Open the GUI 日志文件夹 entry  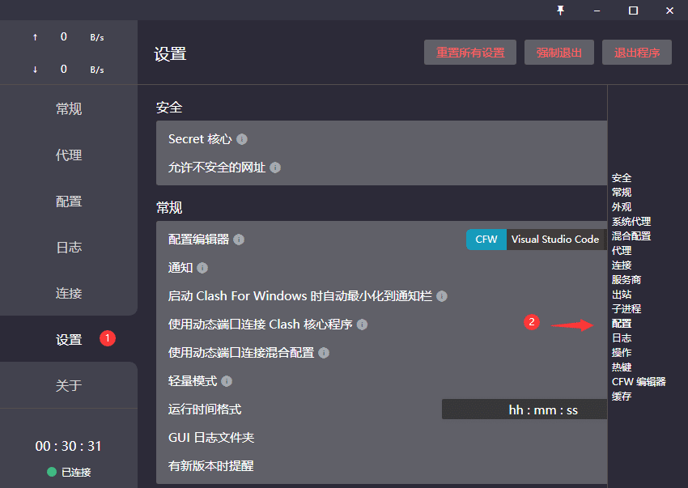click(211, 438)
